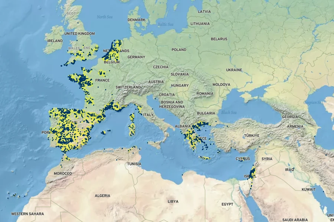Image resolution: width=334 pixels, height=222 pixels.
Task: Click the Baltic Sea label
Action: pos(166,24)
